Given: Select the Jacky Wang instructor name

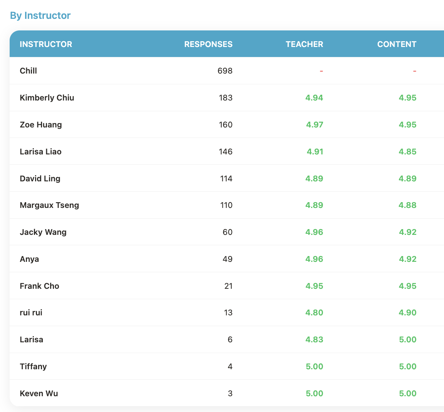Looking at the screenshot, I should tap(43, 232).
